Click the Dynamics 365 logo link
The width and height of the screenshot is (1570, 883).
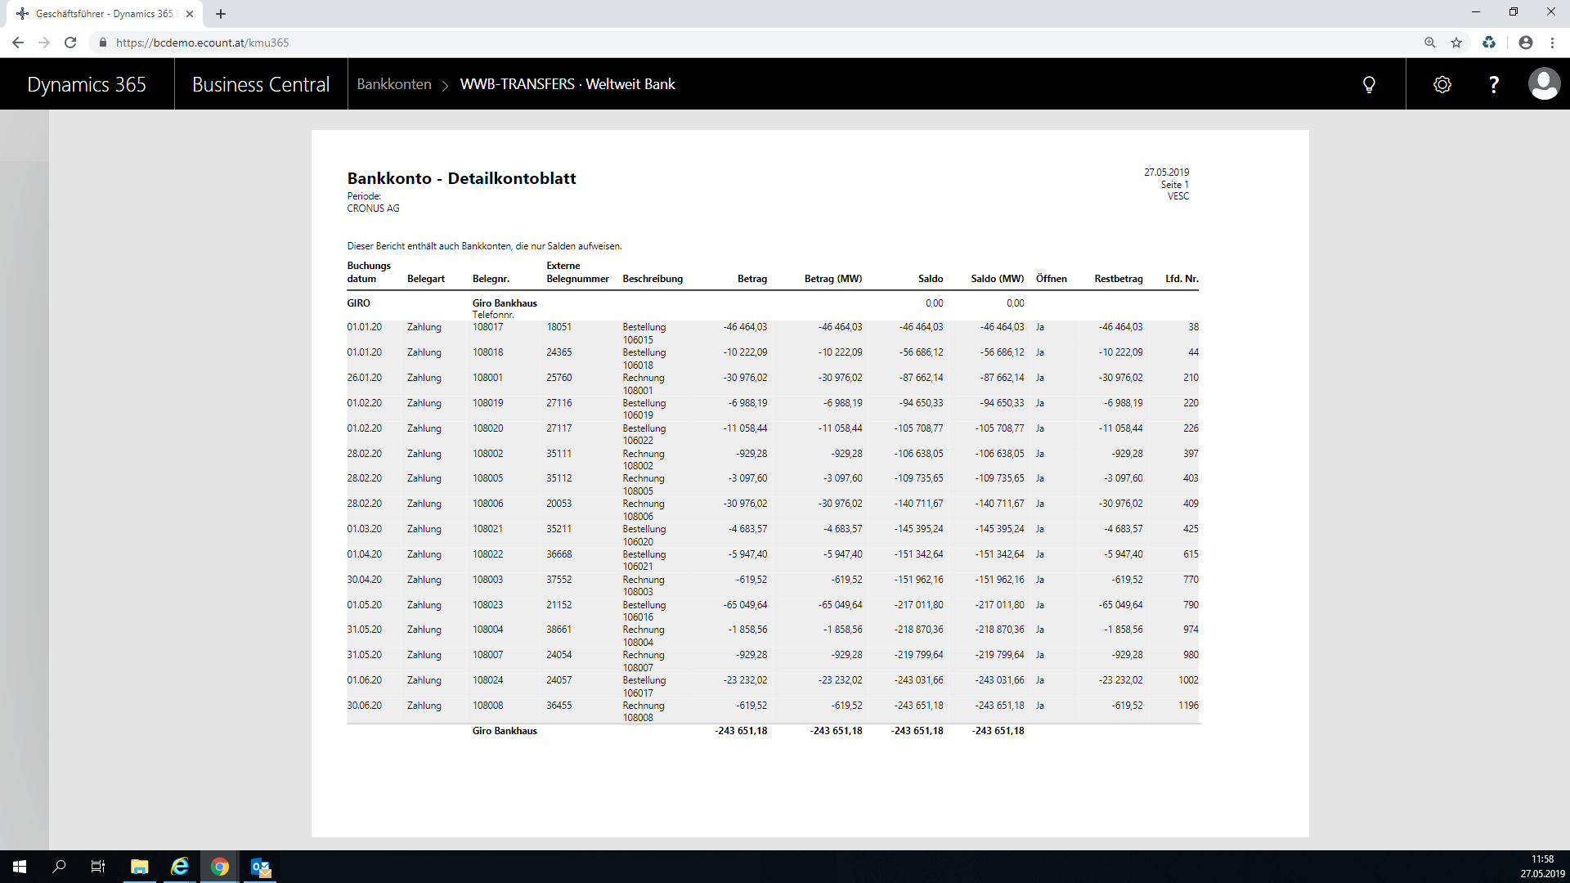tap(87, 84)
